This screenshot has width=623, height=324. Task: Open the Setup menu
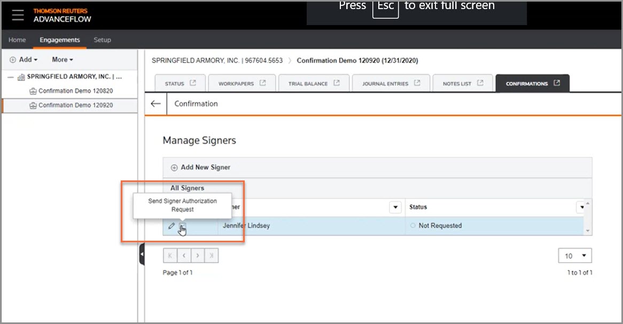[x=102, y=39]
